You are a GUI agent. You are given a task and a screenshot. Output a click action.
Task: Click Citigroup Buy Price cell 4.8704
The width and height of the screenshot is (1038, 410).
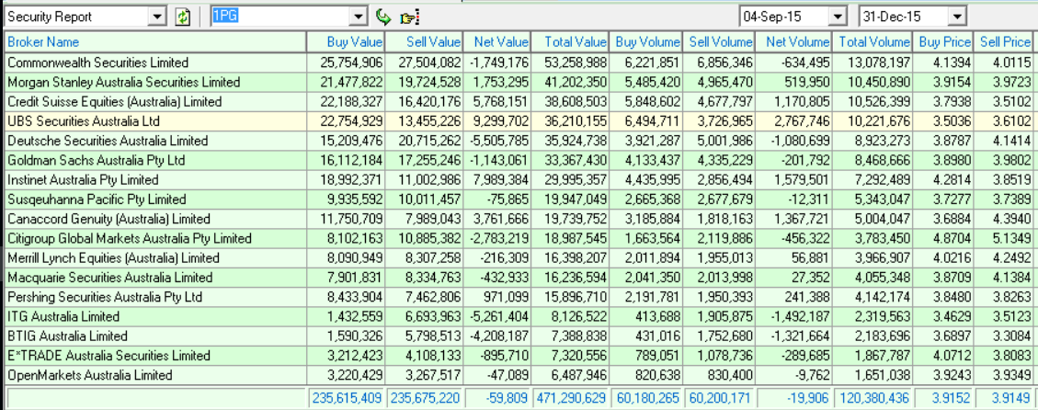(x=942, y=238)
